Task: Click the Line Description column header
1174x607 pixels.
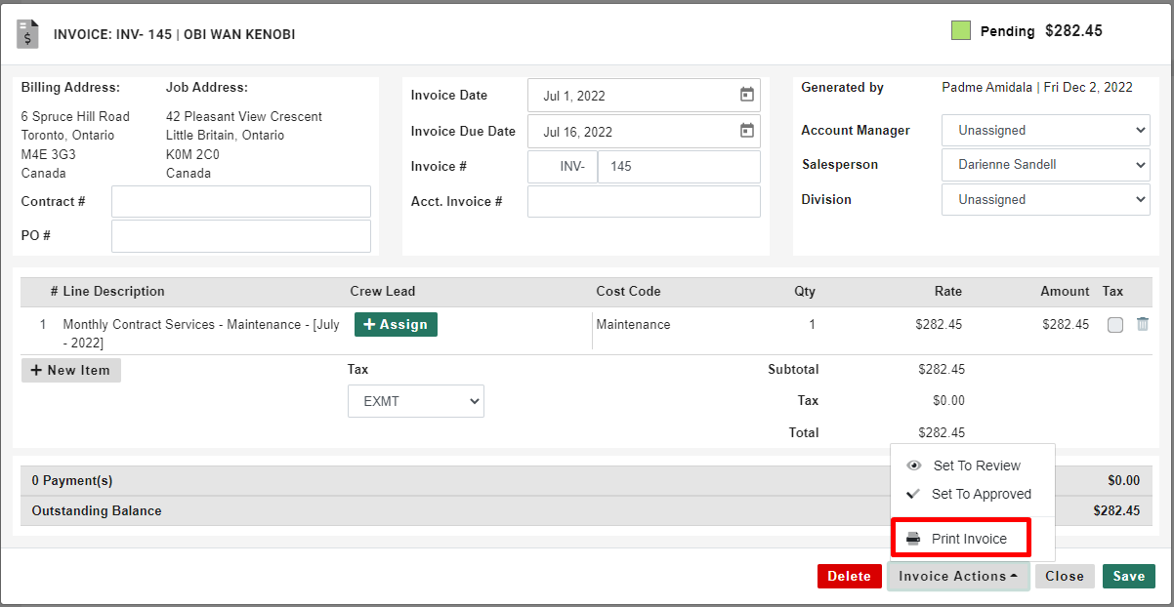Action: (113, 291)
